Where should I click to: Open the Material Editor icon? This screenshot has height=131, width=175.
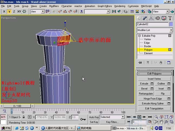click(143, 11)
